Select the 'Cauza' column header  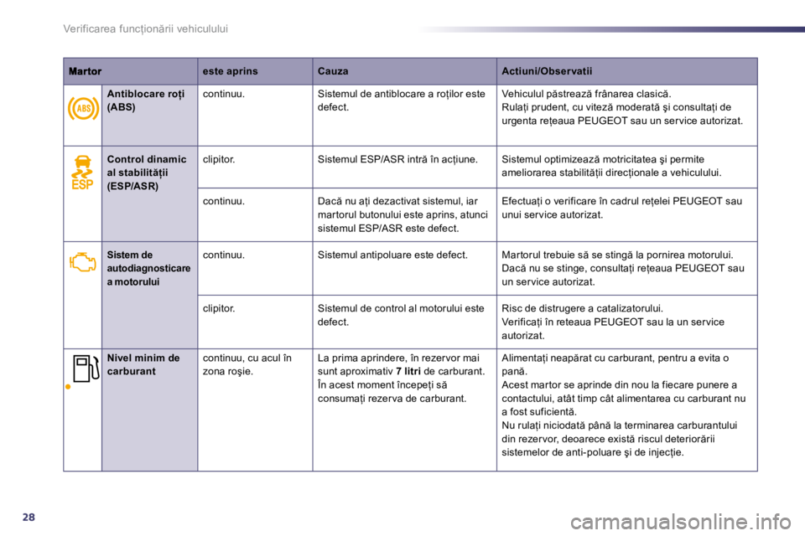pyautogui.click(x=333, y=71)
